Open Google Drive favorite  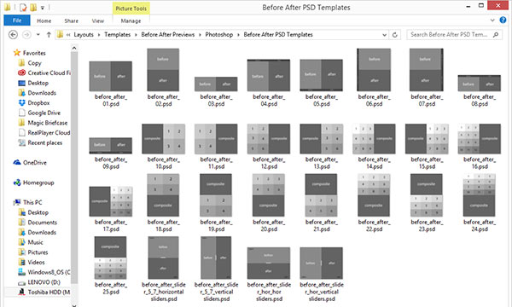(39, 113)
